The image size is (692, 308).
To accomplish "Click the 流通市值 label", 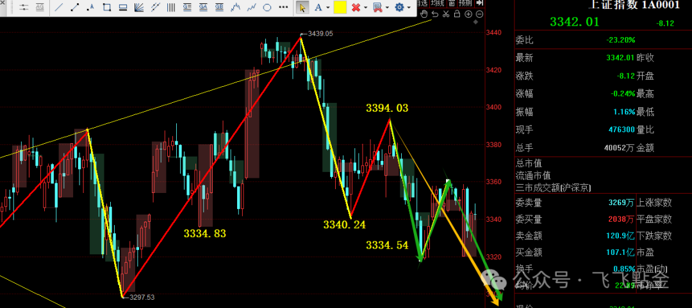I will (x=532, y=176).
